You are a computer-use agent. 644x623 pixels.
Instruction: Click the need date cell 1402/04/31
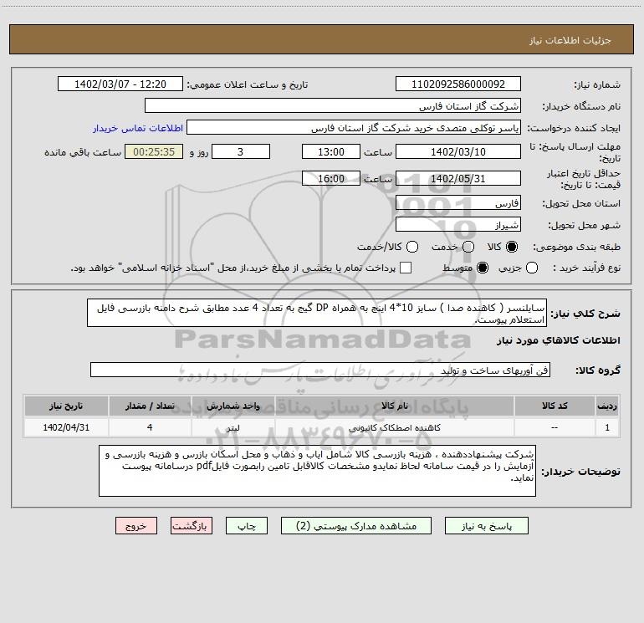pos(66,427)
